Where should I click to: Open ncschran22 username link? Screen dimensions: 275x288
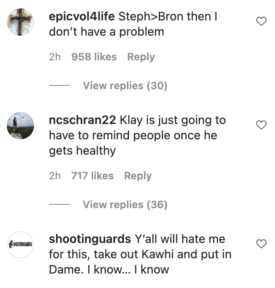(x=82, y=120)
